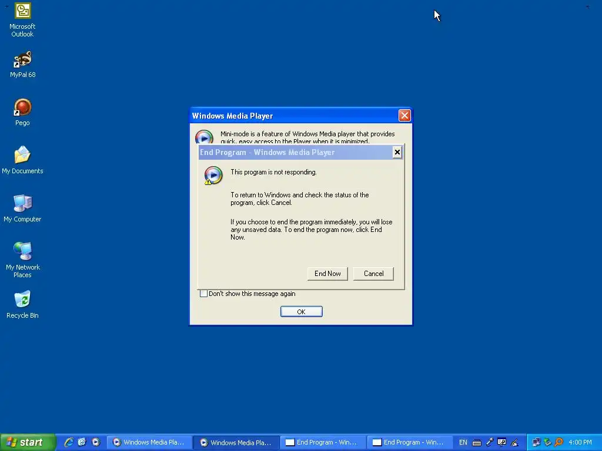The width and height of the screenshot is (602, 451).
Task: Click OK in Windows Media Player dialog
Action: coord(302,311)
